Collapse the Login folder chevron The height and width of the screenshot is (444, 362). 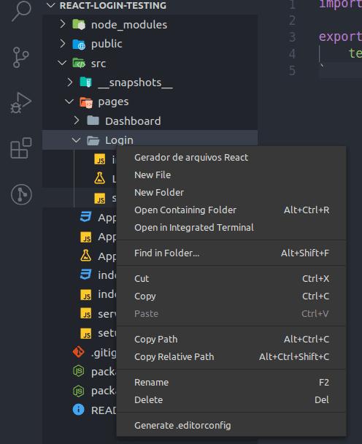[76, 140]
